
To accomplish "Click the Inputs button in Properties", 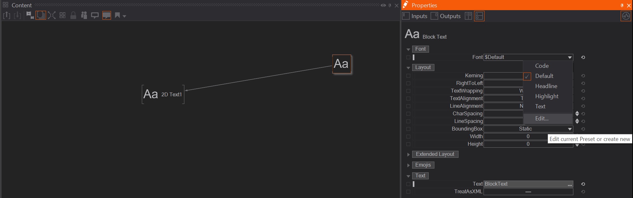I will coord(415,16).
